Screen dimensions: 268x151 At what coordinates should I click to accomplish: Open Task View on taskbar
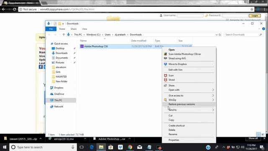click(82, 147)
